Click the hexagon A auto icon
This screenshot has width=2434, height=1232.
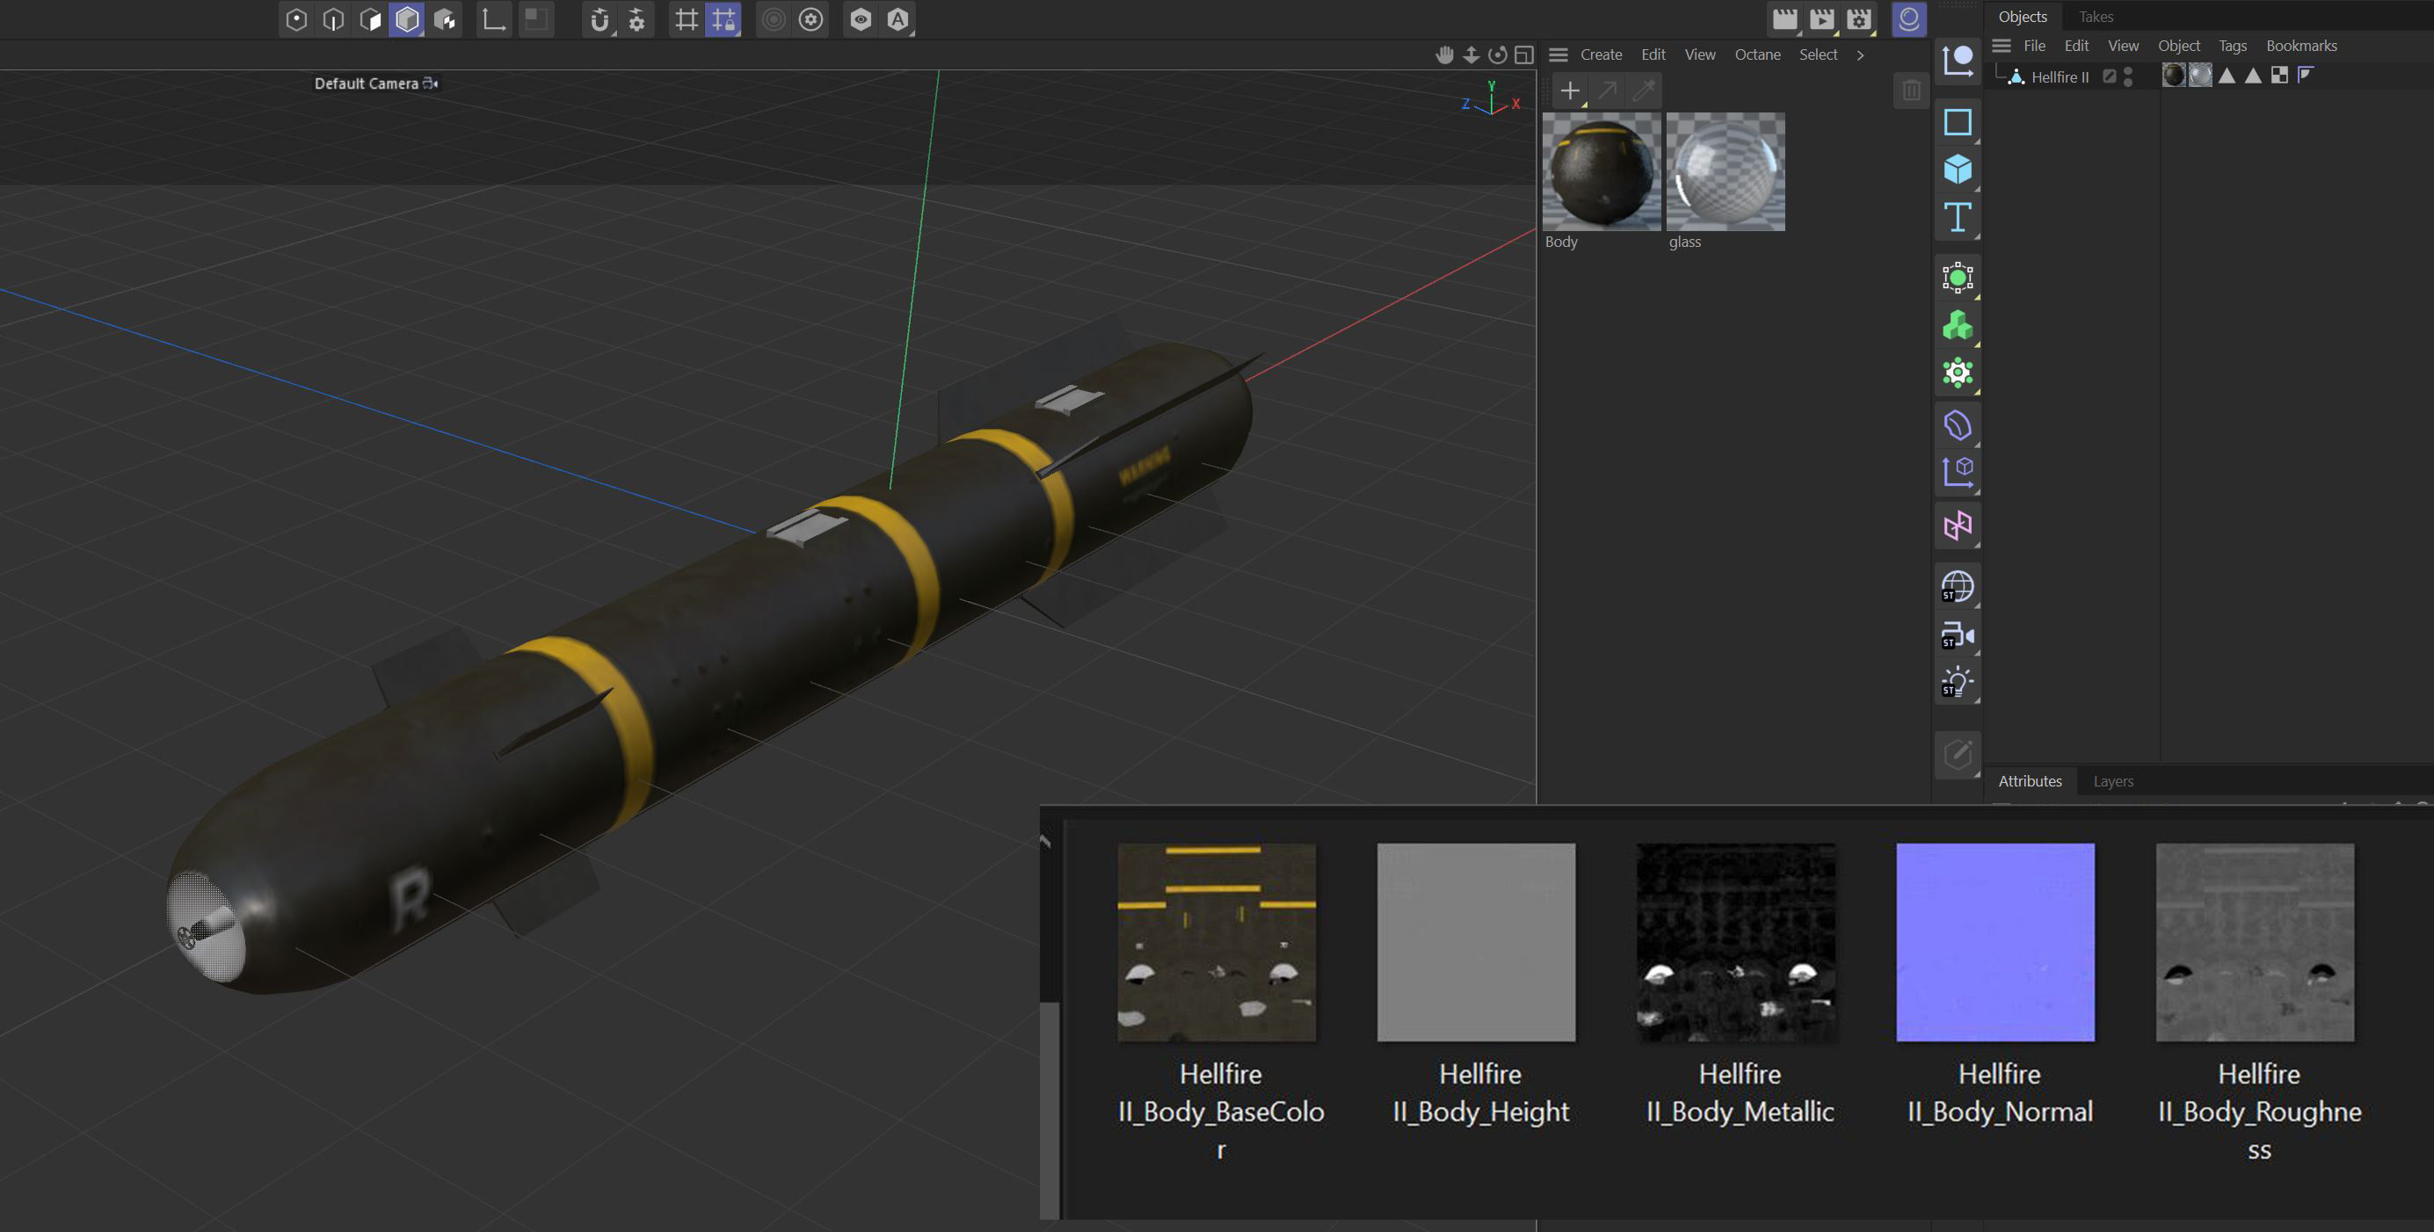pos(897,20)
